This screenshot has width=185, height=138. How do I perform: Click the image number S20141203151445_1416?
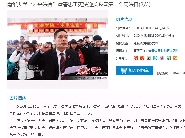(x=151, y=28)
